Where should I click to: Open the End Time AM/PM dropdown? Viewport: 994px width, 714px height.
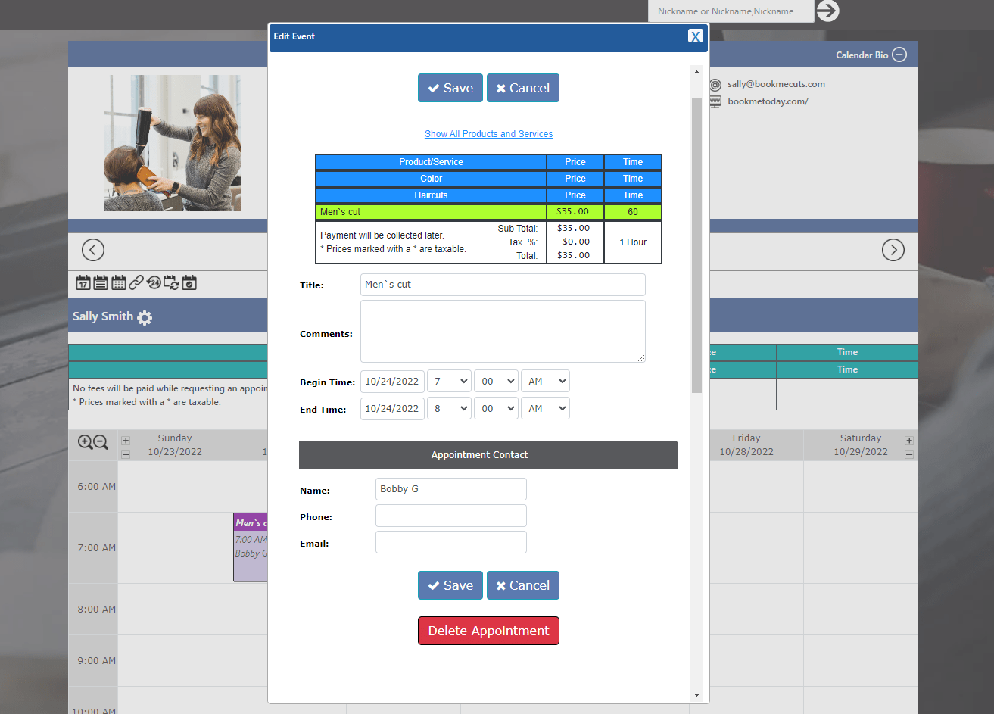(545, 409)
